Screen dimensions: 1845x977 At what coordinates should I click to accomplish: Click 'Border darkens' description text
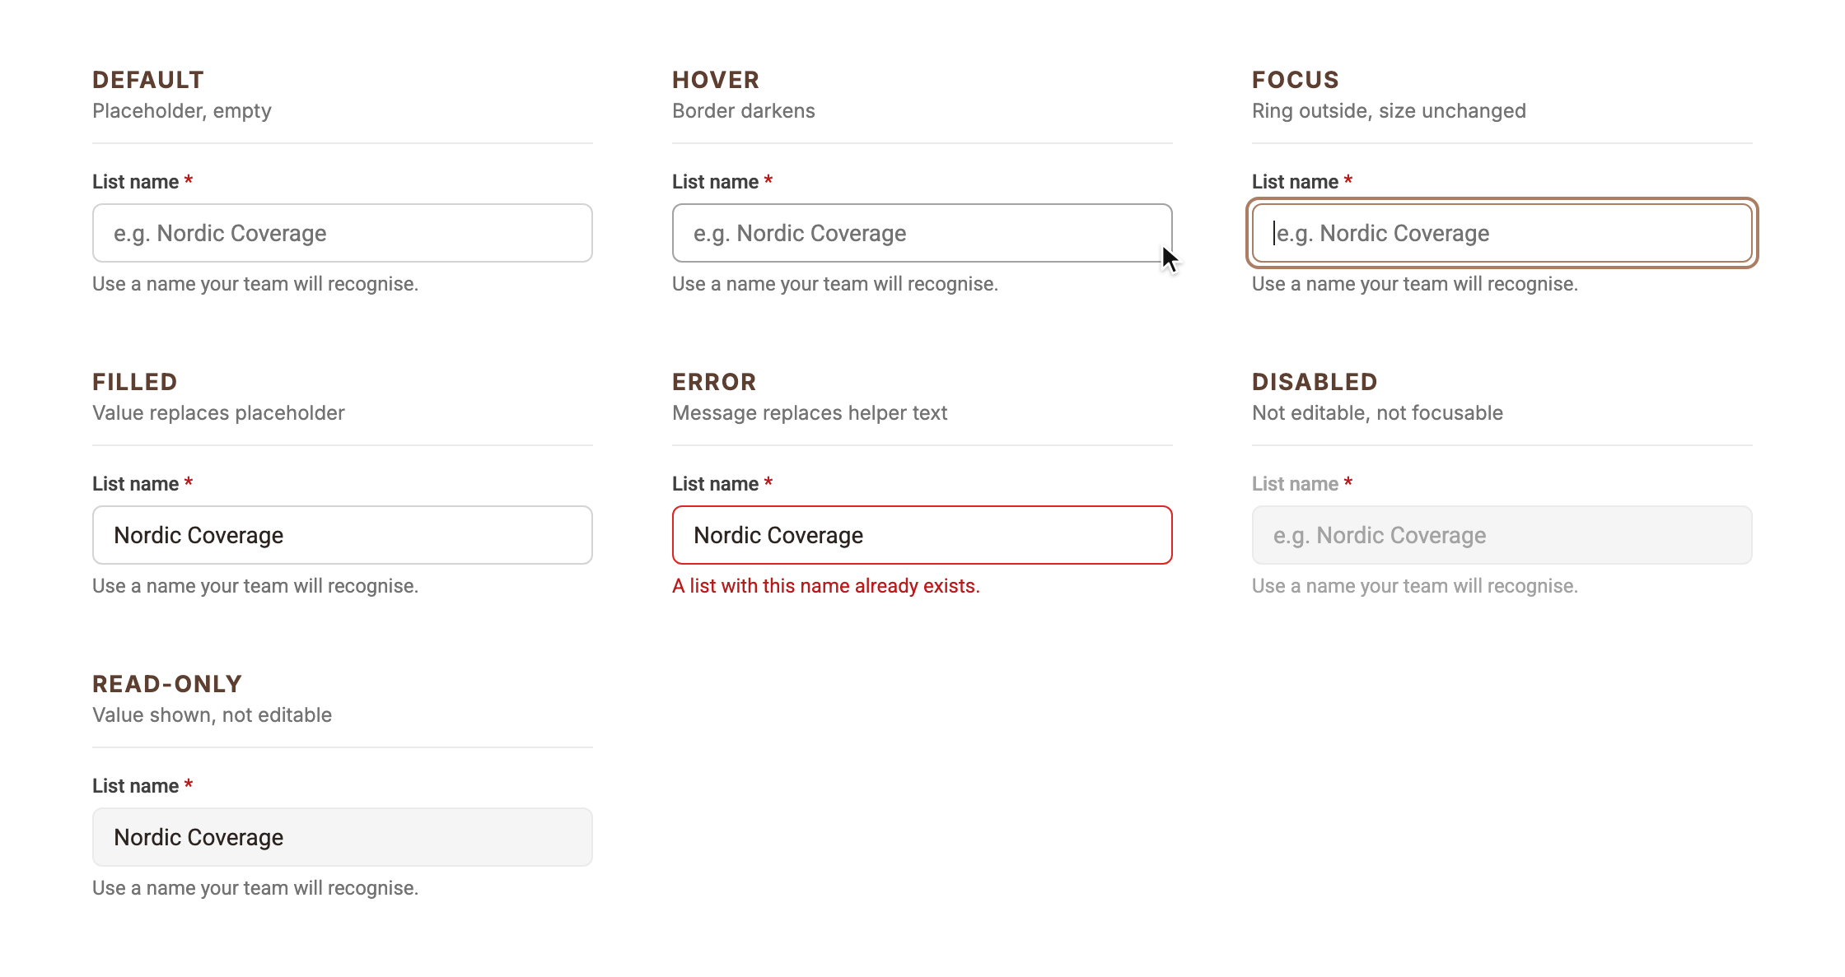tap(744, 111)
